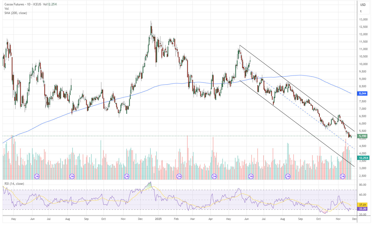
Task: Open SMA (200, close) settings from legend
Action: [15, 13]
